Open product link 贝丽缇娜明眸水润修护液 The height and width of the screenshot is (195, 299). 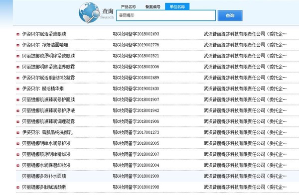[46, 143]
